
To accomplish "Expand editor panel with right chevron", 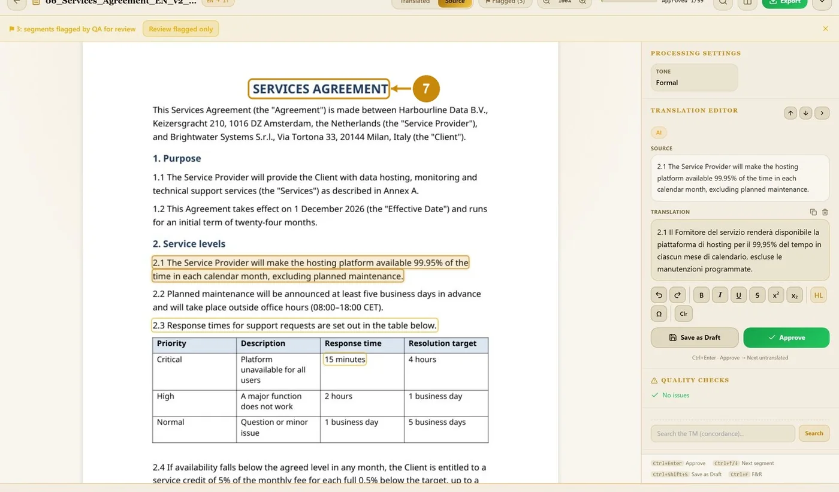I will (822, 113).
